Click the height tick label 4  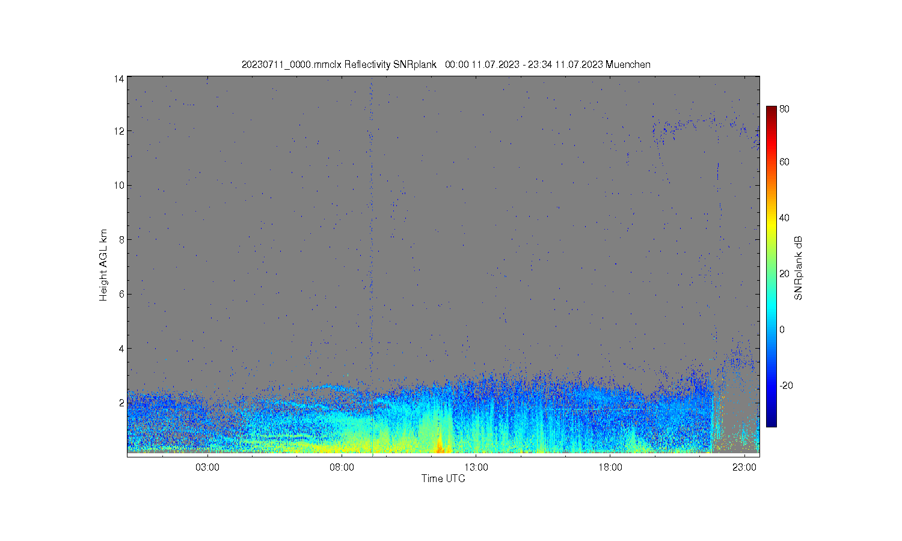(121, 348)
